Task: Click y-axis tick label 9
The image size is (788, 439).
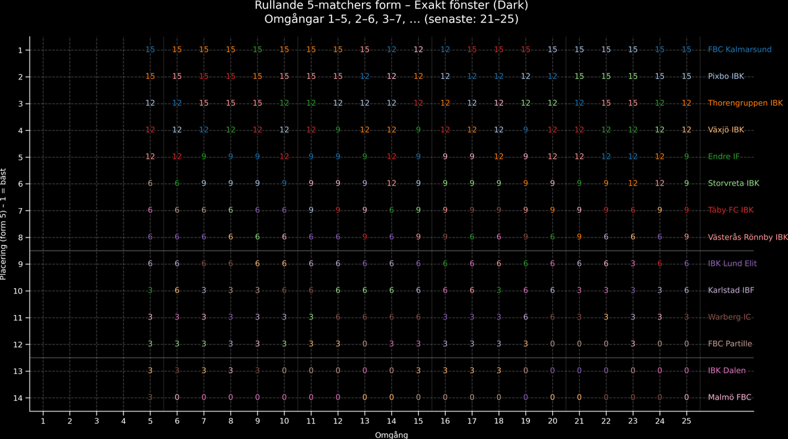Action: [x=20, y=264]
